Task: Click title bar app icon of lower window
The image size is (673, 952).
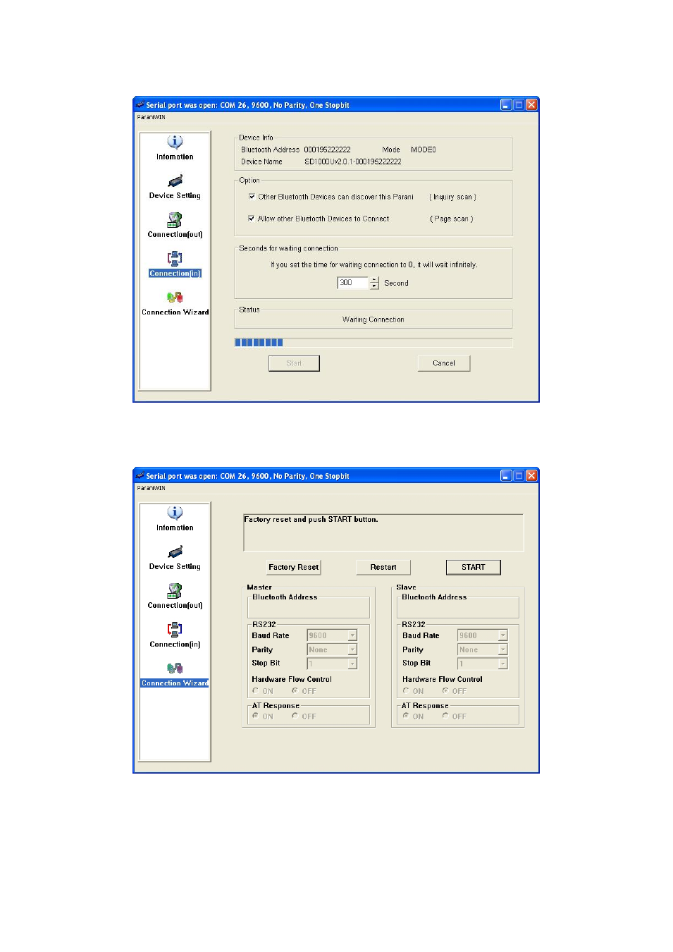Action: click(x=140, y=476)
